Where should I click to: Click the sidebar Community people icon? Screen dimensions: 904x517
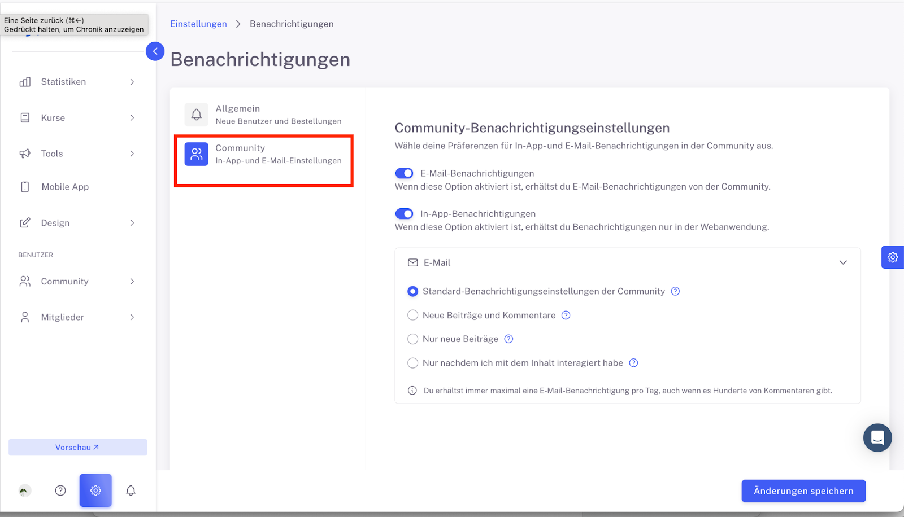[25, 281]
